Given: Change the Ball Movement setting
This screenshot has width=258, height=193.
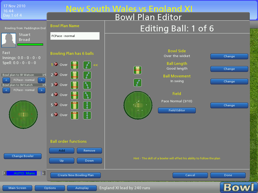Looking at the screenshot, I should click(x=229, y=82).
